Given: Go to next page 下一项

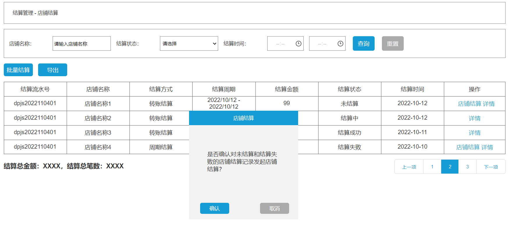Looking at the screenshot, I should coord(491,167).
